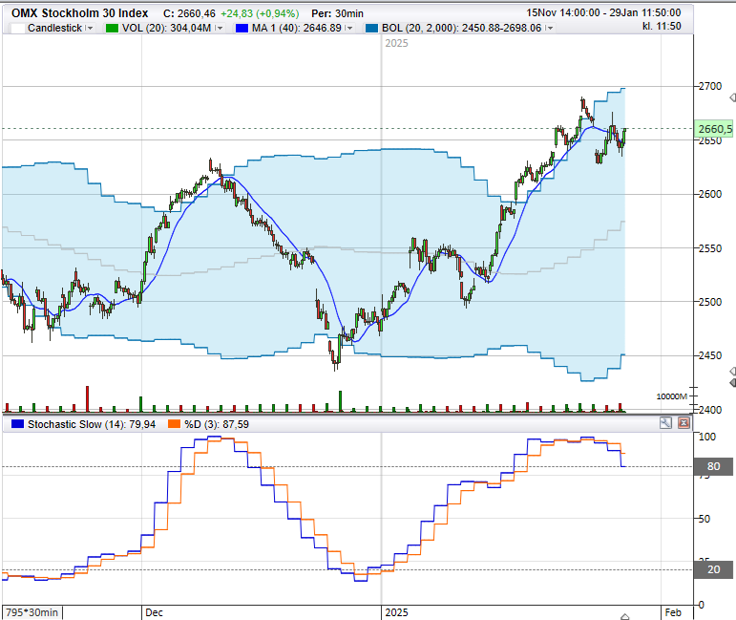The image size is (736, 620).
Task: Click the 2660,5 current price tag
Action: (714, 129)
